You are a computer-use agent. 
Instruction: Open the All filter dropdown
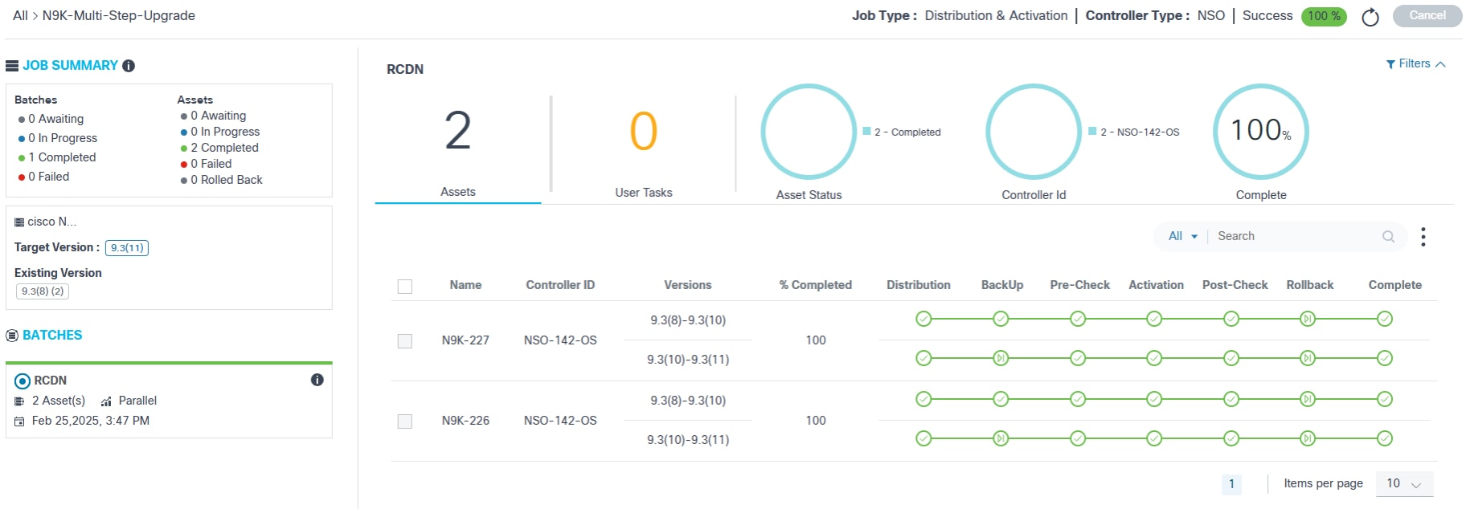[x=1182, y=236]
